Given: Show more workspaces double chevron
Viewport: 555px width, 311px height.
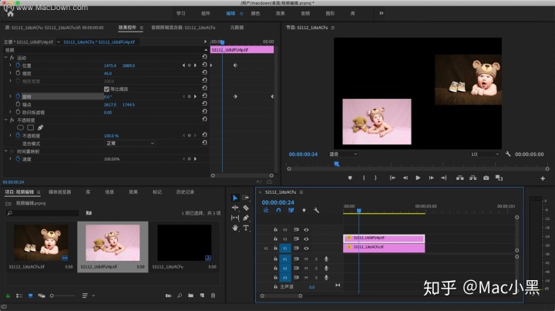Looking at the screenshot, I should point(382,13).
